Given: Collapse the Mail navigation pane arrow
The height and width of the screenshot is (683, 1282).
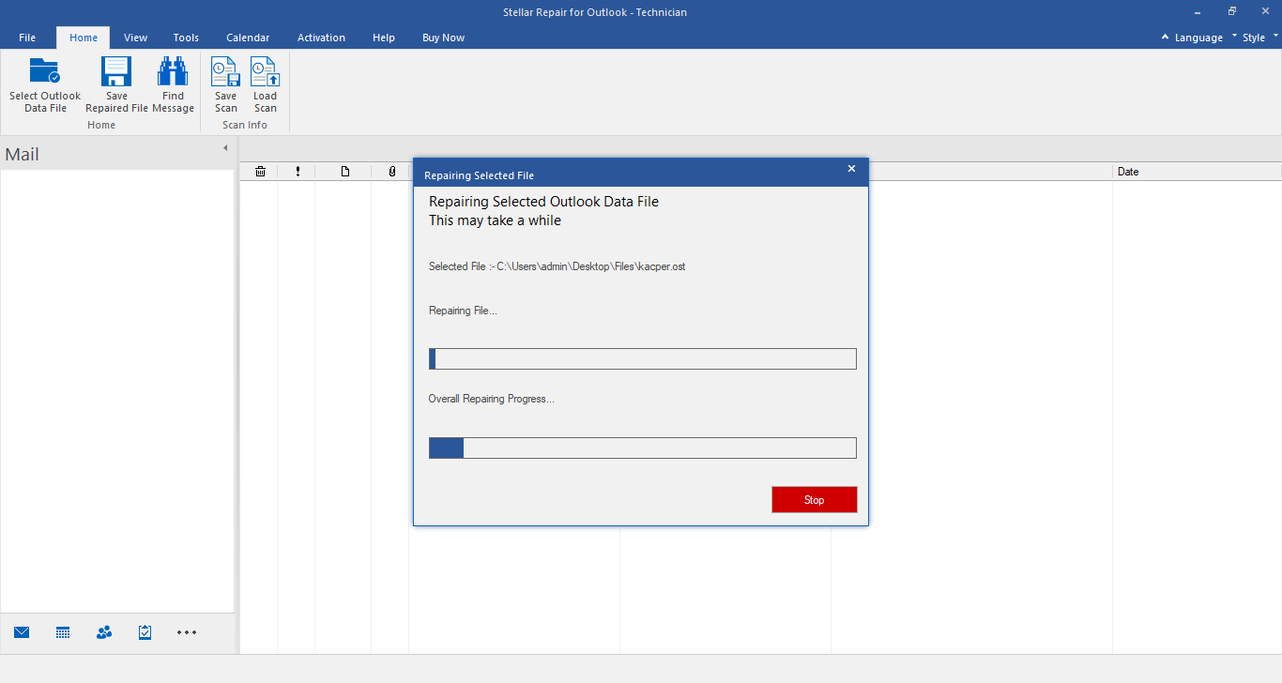Looking at the screenshot, I should [x=224, y=147].
